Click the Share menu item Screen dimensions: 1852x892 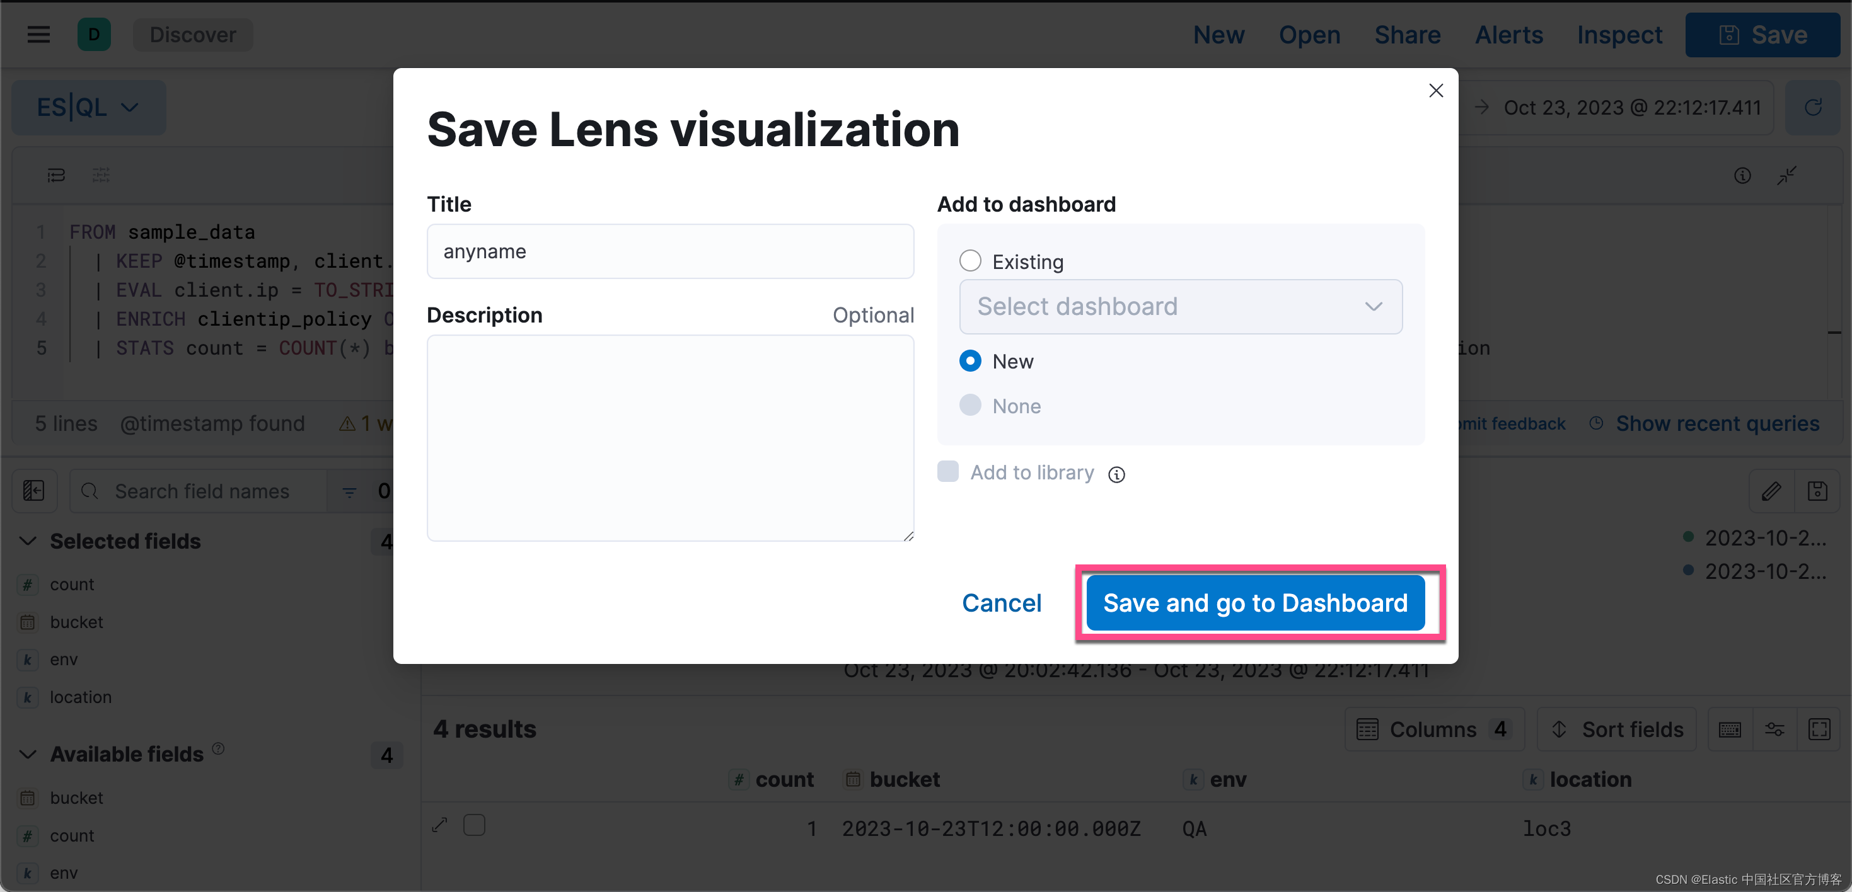point(1407,35)
